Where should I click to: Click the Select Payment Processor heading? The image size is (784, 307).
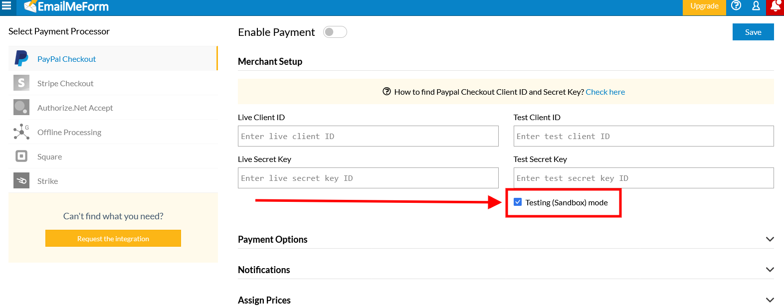point(59,31)
